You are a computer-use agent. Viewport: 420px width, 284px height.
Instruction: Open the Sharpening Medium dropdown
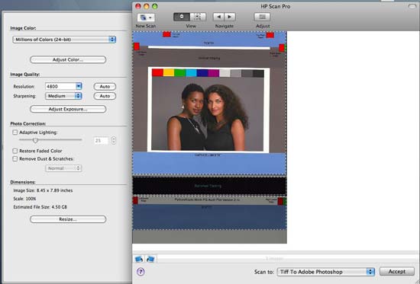click(x=63, y=96)
